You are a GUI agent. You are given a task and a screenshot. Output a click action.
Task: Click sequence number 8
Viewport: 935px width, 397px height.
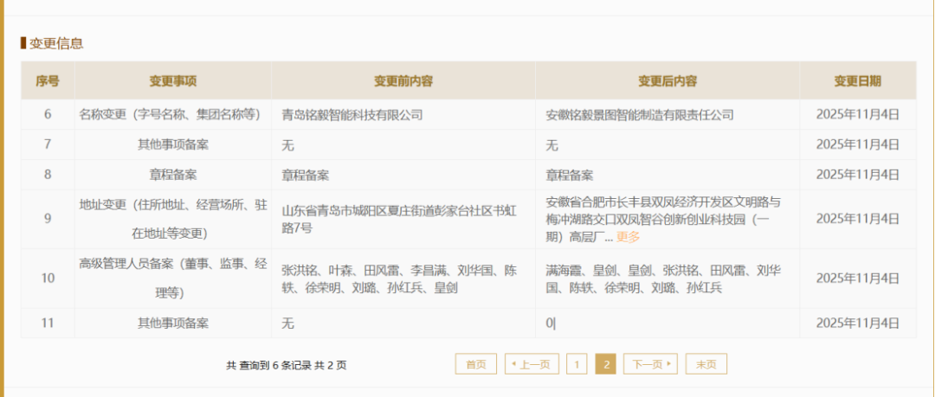[x=48, y=175]
